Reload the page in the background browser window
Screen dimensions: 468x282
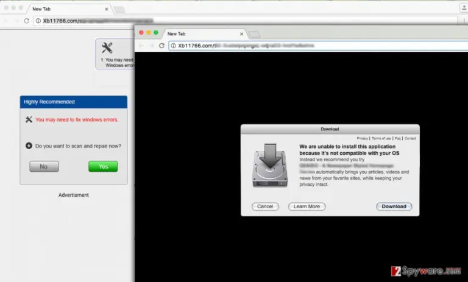point(27,21)
